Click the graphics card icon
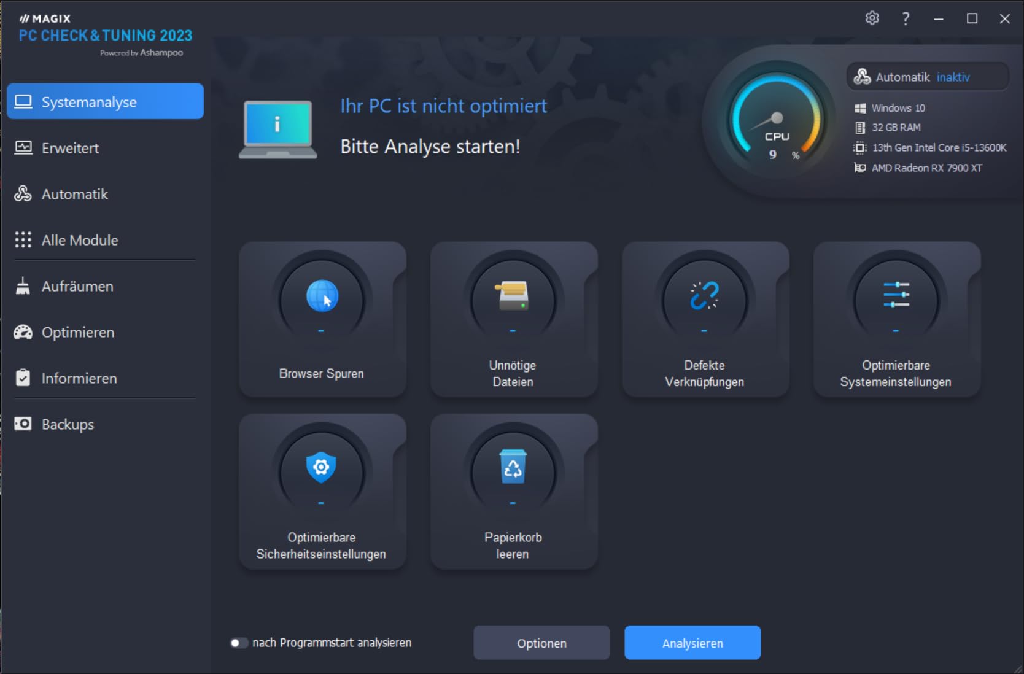This screenshot has width=1024, height=674. click(x=860, y=168)
